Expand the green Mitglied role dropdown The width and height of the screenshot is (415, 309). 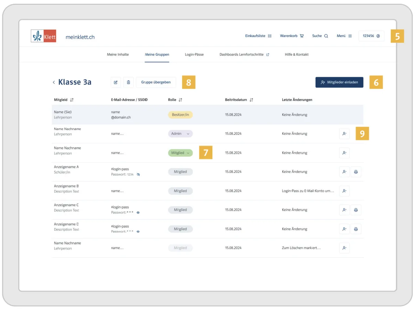point(180,153)
